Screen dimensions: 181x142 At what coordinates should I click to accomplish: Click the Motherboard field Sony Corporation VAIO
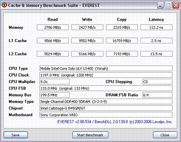click(106, 115)
